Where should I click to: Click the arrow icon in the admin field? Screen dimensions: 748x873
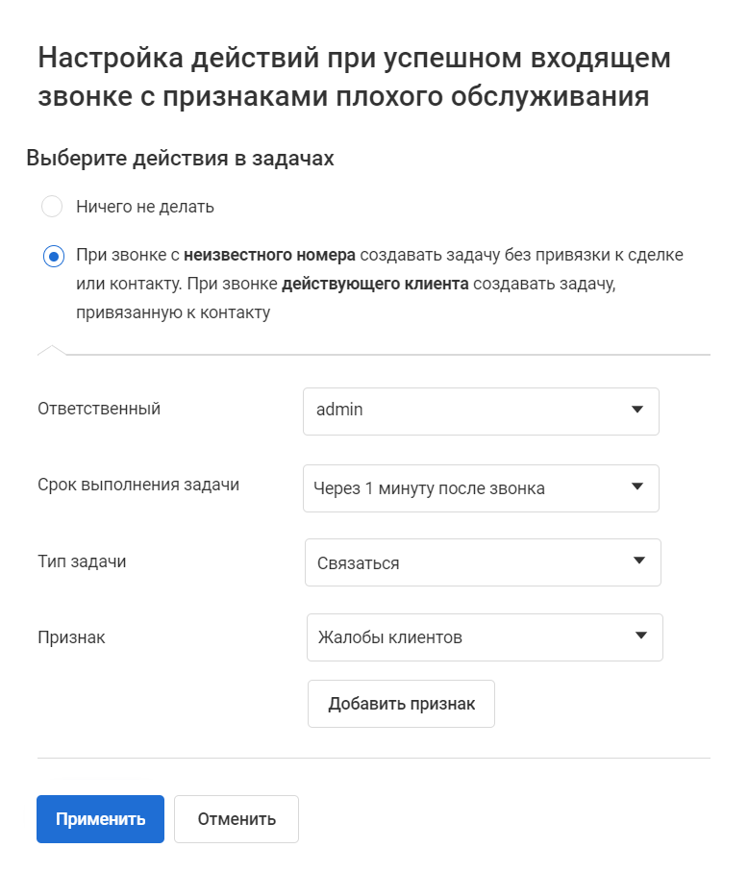[636, 411]
